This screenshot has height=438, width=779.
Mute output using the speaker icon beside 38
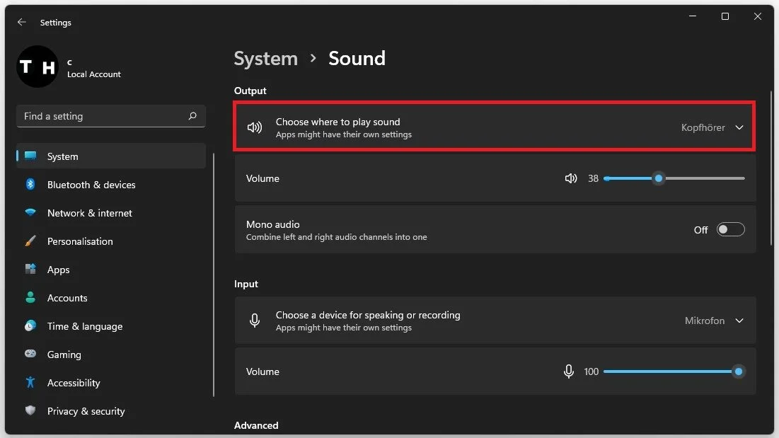point(571,178)
